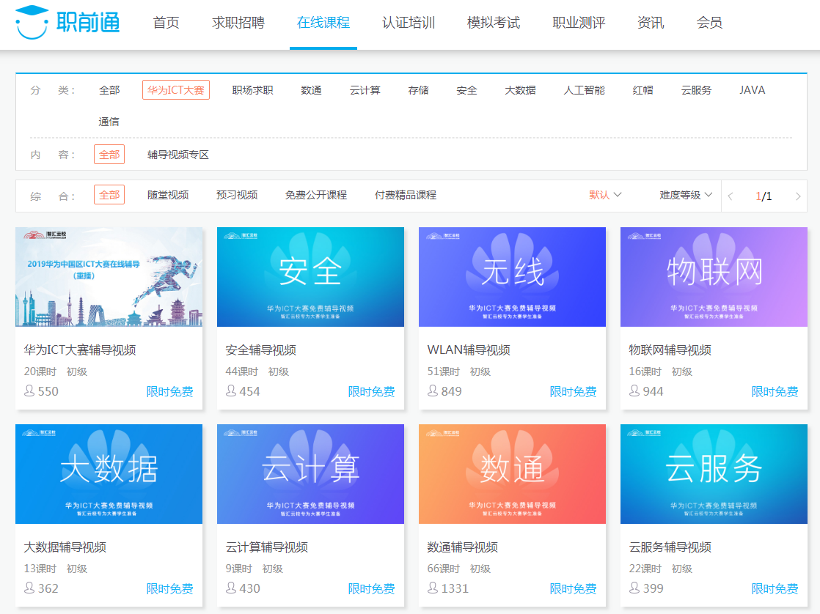Open the 物联网 course thumbnail
820x614 pixels.
coord(714,277)
